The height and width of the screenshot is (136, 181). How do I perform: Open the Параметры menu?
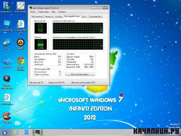click(43, 12)
